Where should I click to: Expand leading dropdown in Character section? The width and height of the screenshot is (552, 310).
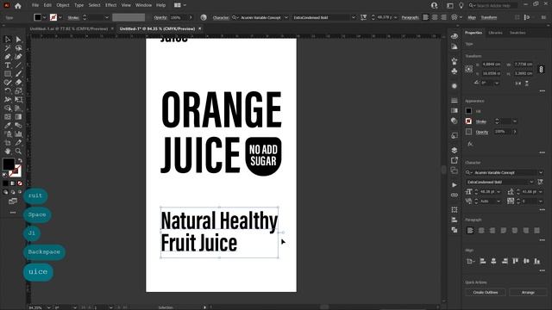point(541,192)
